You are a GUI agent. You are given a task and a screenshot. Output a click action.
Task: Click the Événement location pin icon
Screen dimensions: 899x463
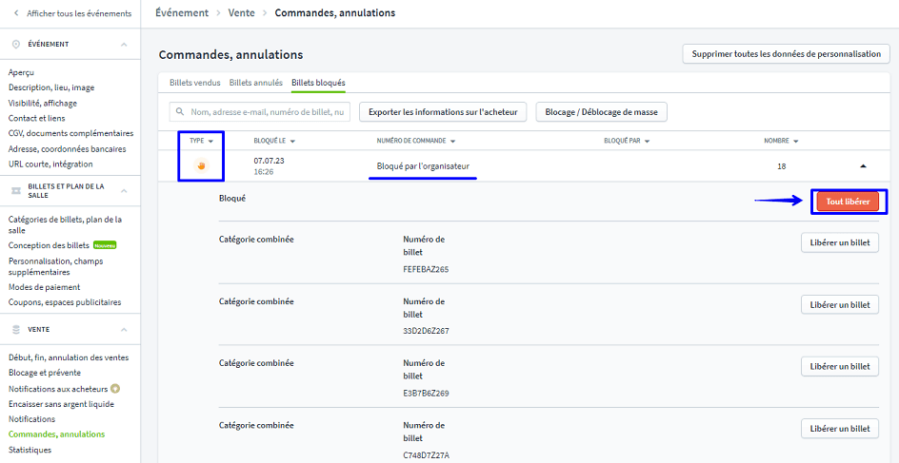coord(15,45)
